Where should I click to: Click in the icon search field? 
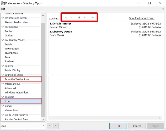pyautogui.click(x=21, y=126)
